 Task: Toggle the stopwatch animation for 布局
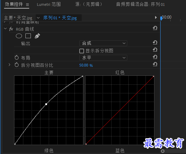click(x=16, y=58)
